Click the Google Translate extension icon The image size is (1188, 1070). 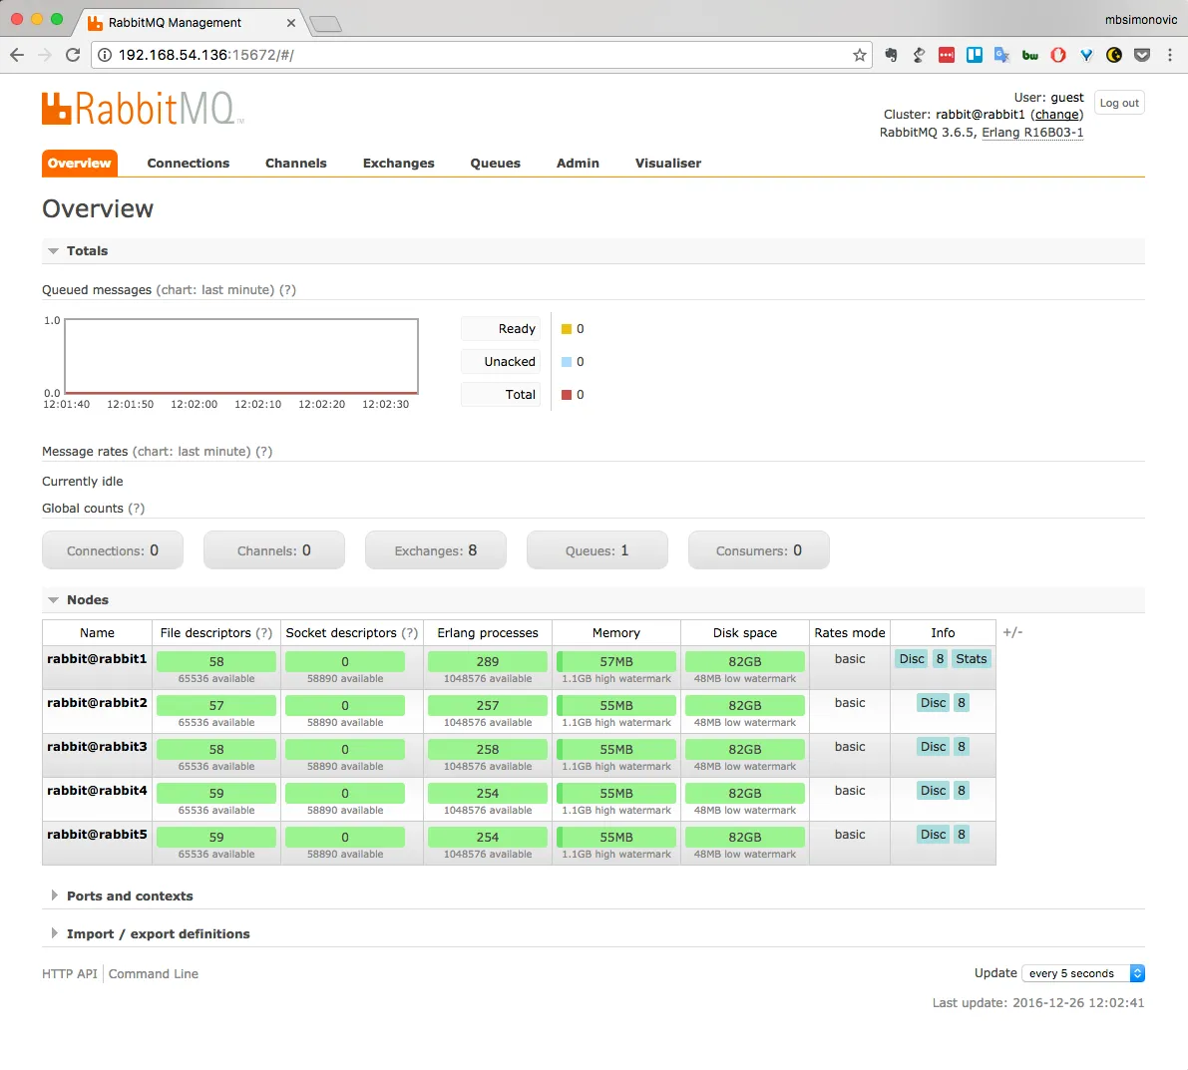(x=1001, y=55)
